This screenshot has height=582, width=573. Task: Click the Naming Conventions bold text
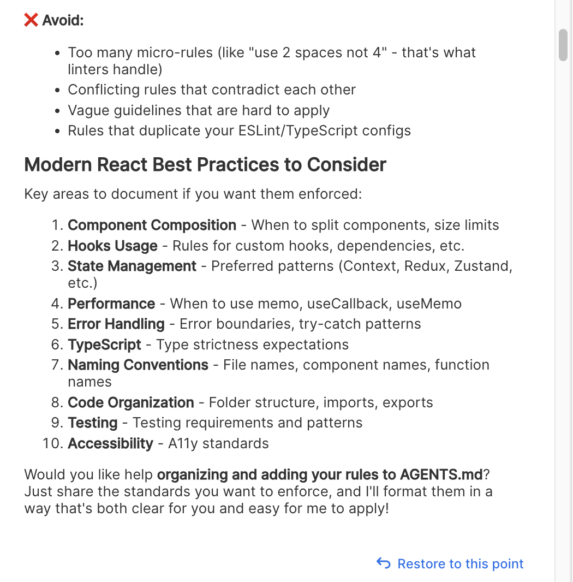coord(138,365)
